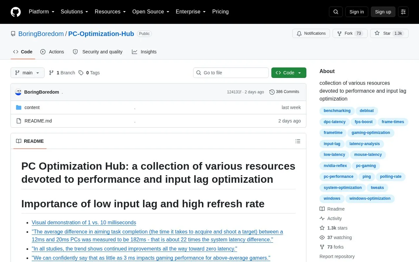Click the Readme book icon in About
Image resolution: width=419 pixels, height=262 pixels.
322,209
